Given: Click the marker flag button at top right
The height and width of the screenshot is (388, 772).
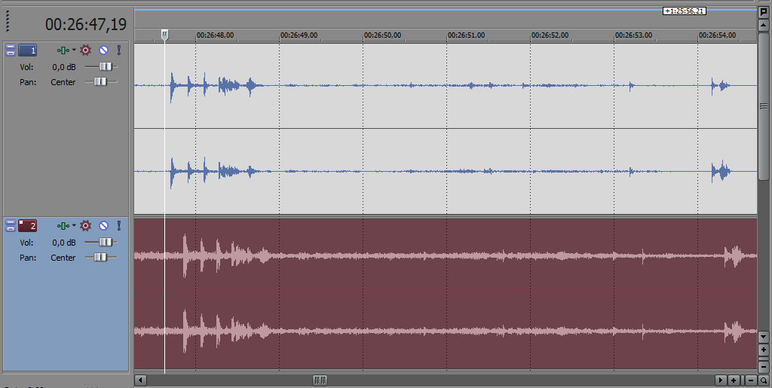Looking at the screenshot, I should (764, 12).
